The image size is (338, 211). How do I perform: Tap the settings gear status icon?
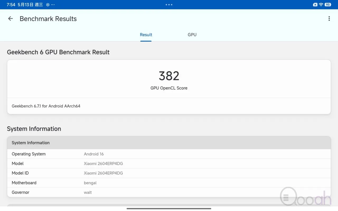[48, 5]
